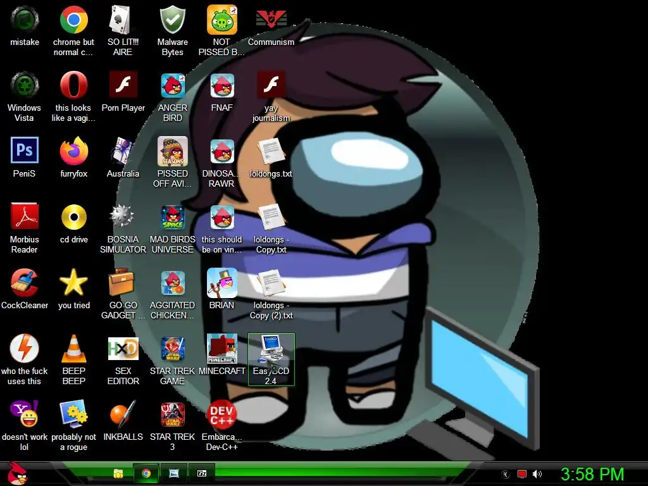Select the 'NOT PISSED B...' green pig icon
This screenshot has height=486, width=648.
tap(221, 20)
